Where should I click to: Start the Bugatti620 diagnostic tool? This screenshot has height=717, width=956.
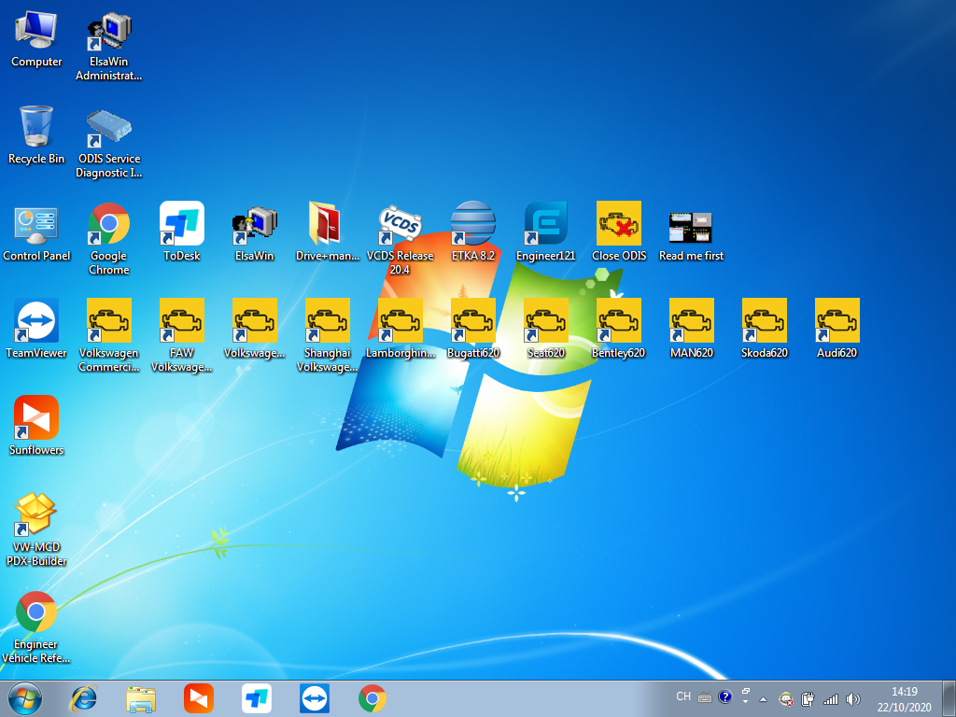pos(472,320)
